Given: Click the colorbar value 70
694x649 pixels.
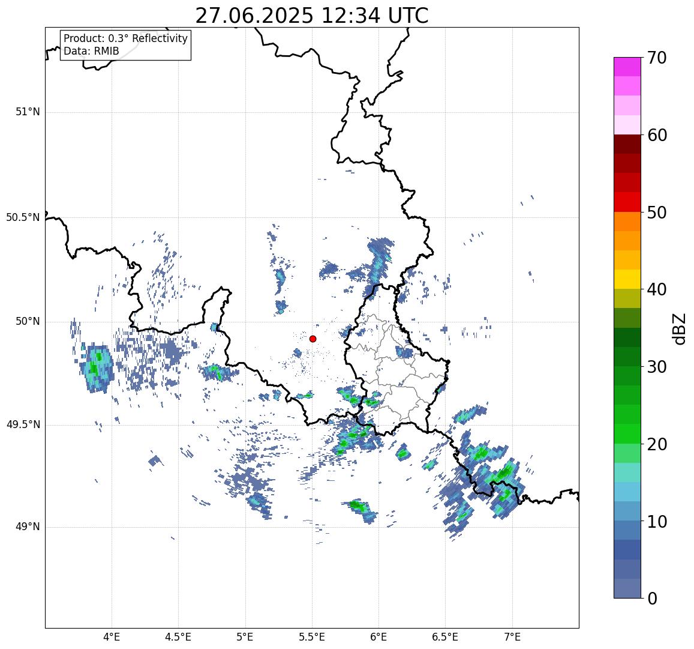Looking at the screenshot, I should point(657,58).
